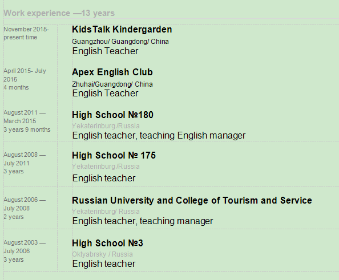This screenshot has width=339, height=280.
Task: Select the High School №180 heading
Action: tap(112, 115)
